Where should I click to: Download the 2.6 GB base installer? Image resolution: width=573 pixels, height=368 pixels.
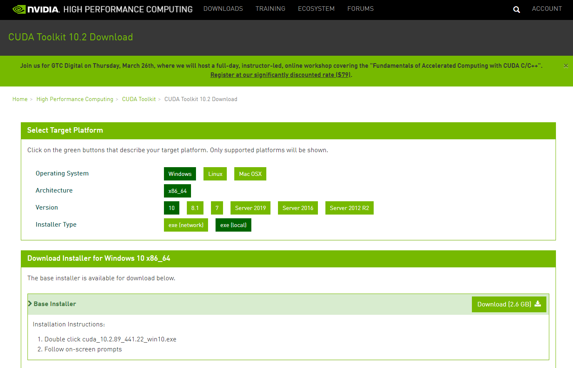(x=509, y=304)
